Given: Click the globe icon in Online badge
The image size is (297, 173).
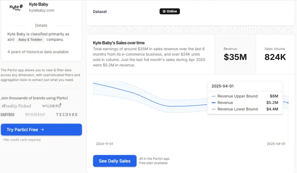Looking at the screenshot, I should 164,11.
